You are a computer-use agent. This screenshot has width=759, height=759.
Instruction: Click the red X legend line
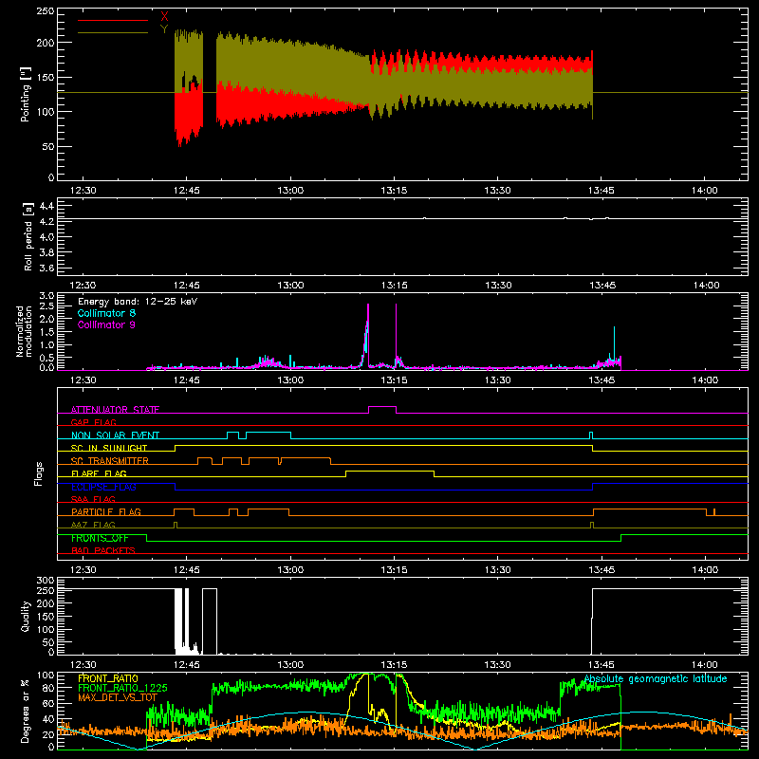(113, 20)
